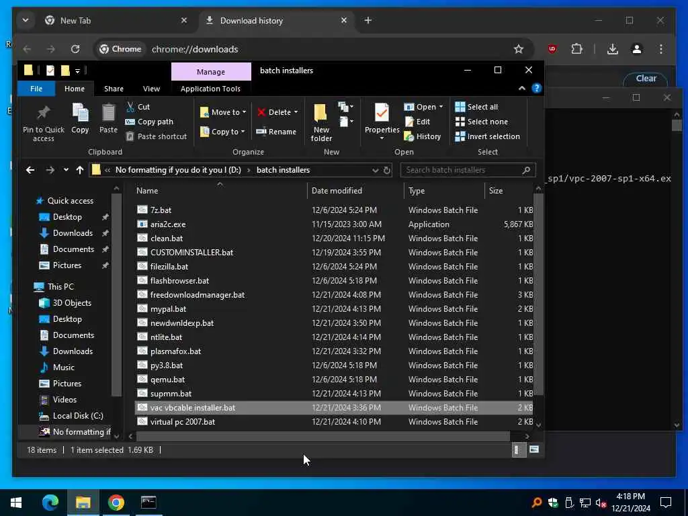688x516 pixels.
Task: Open Chrome profile avatar
Action: point(637,49)
